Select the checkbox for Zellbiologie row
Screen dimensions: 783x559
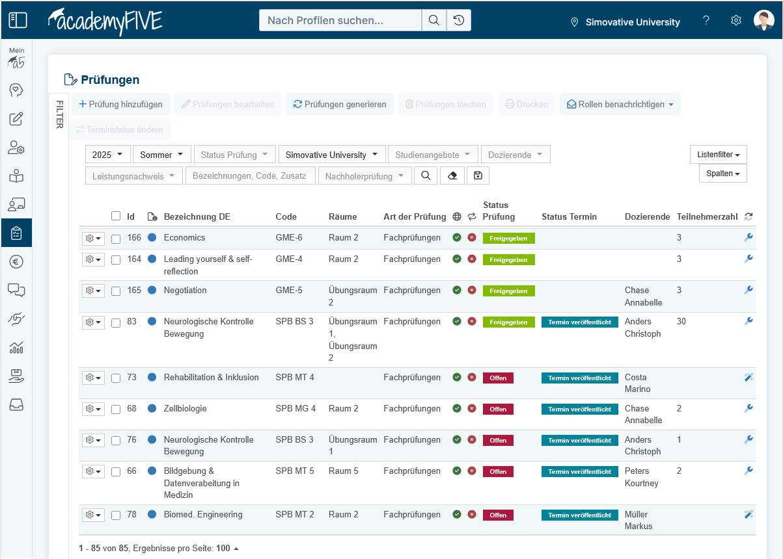point(116,409)
